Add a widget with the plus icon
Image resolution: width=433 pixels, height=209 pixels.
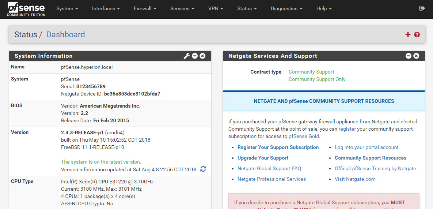click(408, 34)
